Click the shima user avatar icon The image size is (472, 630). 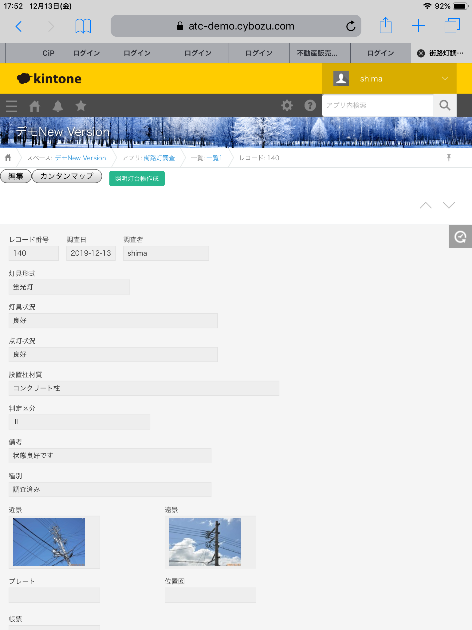tap(341, 78)
